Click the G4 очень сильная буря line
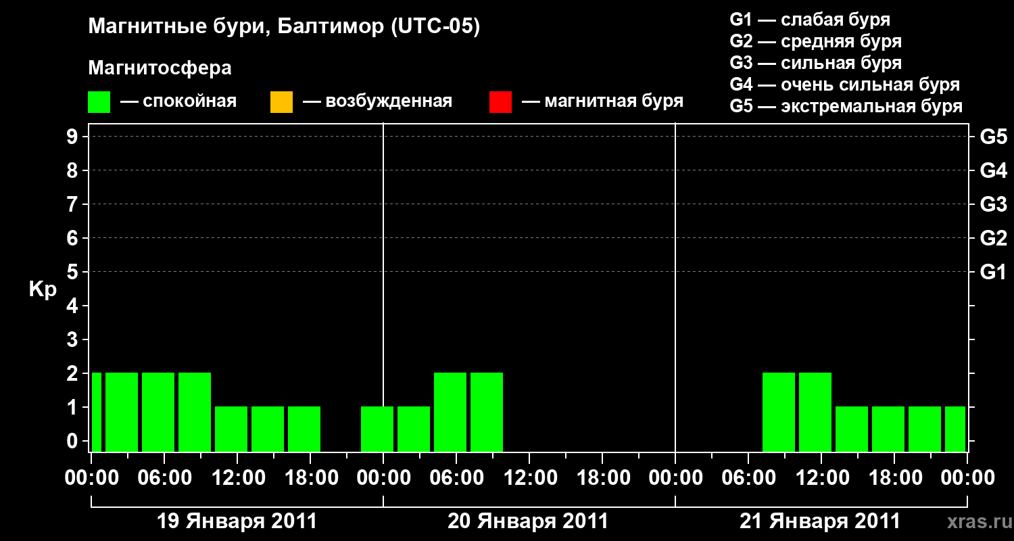The image size is (1014, 541). coord(845,85)
